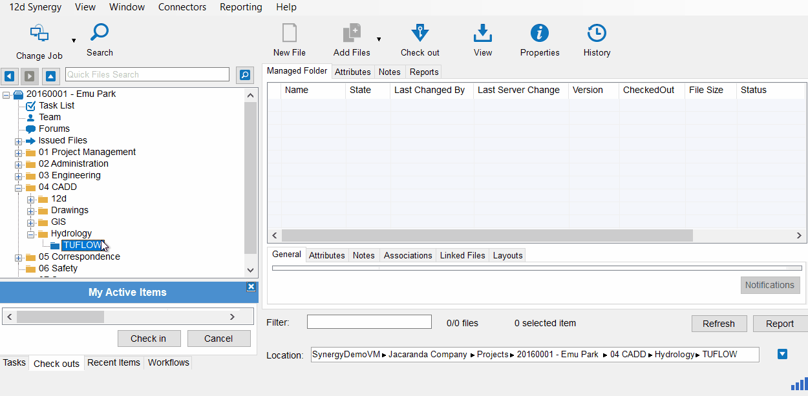The height and width of the screenshot is (396, 808).
Task: Navigate up with the up-arrow button
Action: [52, 76]
